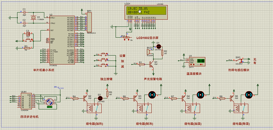Click the LCD1602 display screen
Screen dimensions: 273x130
(147, 10)
